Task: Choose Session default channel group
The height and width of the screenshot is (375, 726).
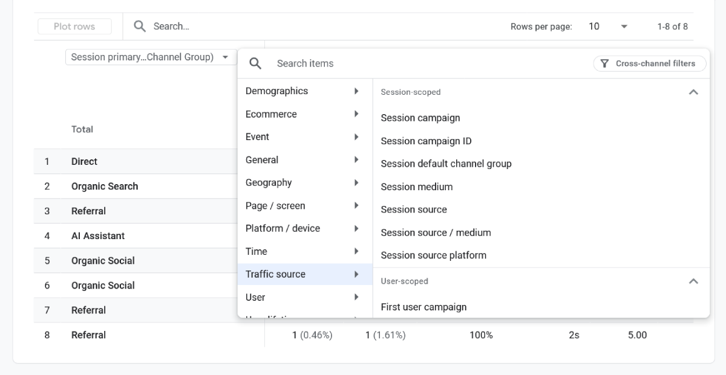Action: coord(446,164)
